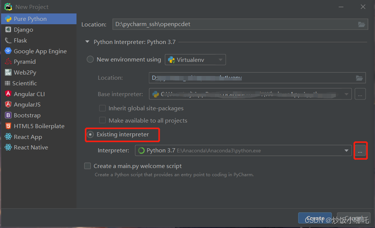
Task: Click the PyCharm logo in title bar
Action: [x=8, y=7]
